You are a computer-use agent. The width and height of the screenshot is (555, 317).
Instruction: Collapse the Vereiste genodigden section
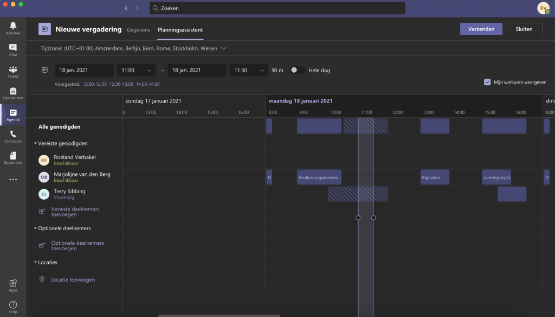[36, 143]
